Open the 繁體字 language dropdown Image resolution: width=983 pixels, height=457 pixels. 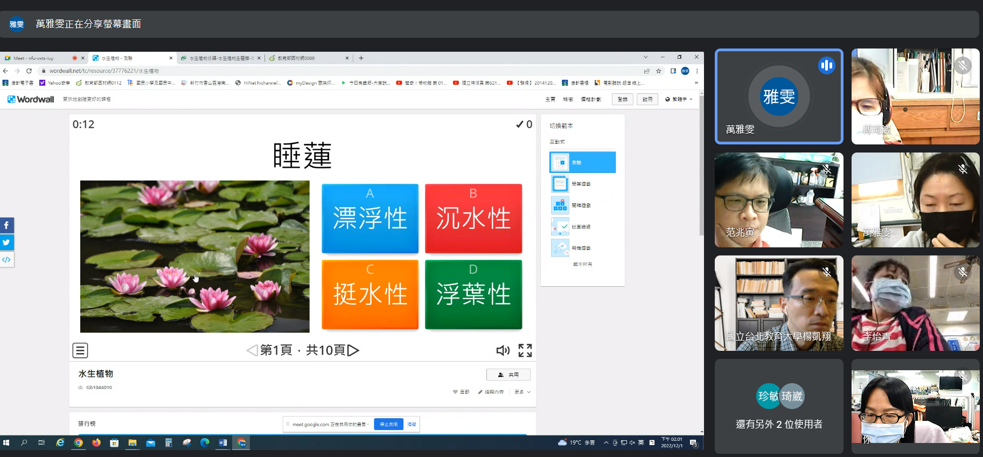pos(679,99)
